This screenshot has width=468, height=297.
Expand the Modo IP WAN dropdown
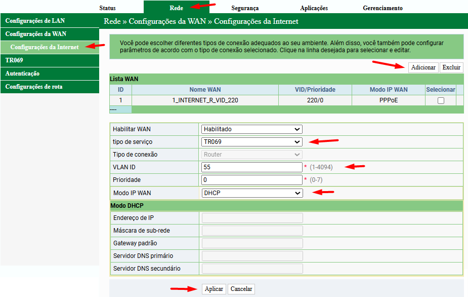click(252, 193)
